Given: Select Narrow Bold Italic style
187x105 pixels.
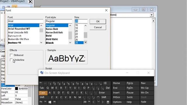Looking at the screenshot, I should point(54,32).
